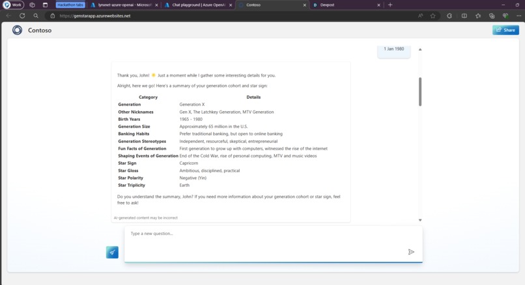
Task: Activate the Read aloud icon
Action: click(421, 16)
